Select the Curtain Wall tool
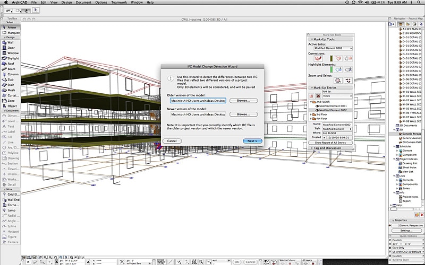Viewport: 425px width, 265px height. [x=10, y=95]
